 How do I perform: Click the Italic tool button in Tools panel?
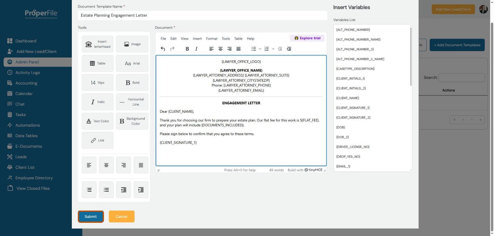pyautogui.click(x=98, y=102)
